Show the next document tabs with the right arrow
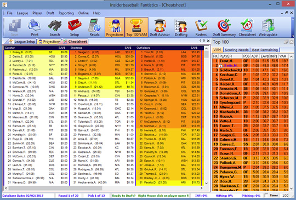This screenshot has height=200, width=296. (x=204, y=41)
